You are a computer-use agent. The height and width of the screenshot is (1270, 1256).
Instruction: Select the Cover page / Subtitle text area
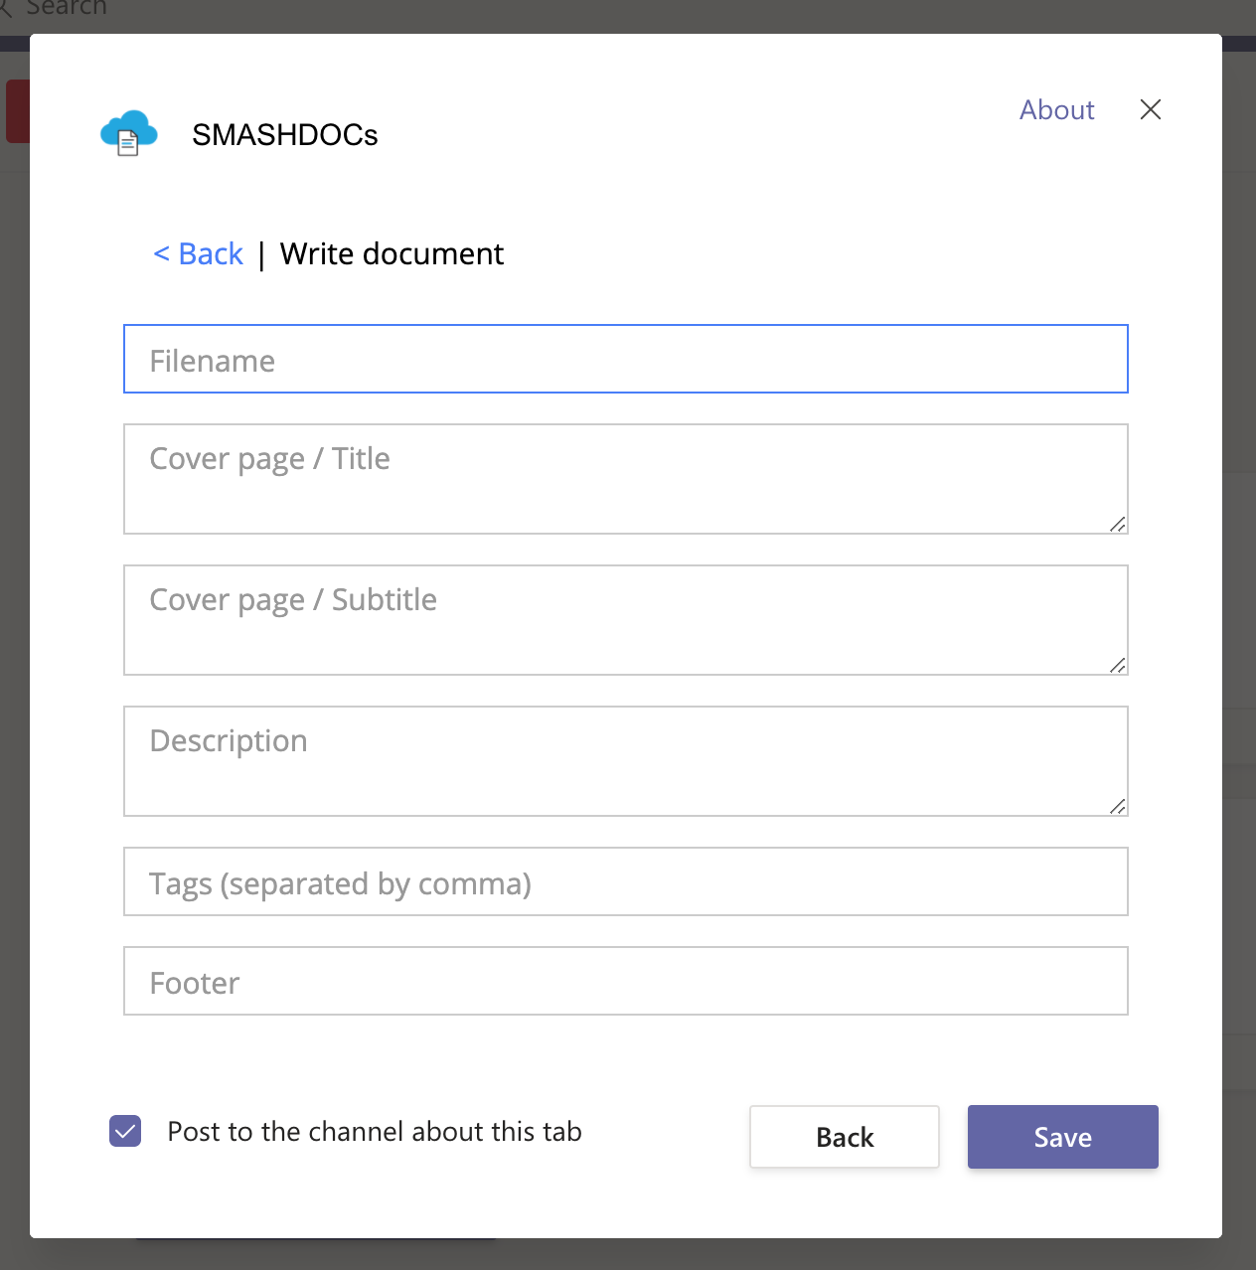click(626, 620)
